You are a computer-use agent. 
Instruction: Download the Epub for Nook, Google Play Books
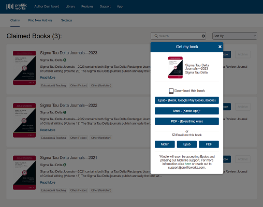pyautogui.click(x=187, y=100)
